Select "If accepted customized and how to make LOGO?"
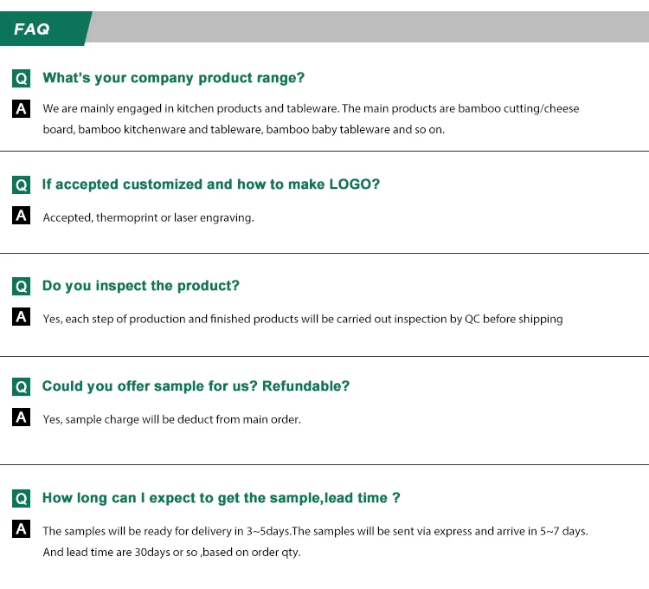649x589 pixels. click(x=211, y=184)
